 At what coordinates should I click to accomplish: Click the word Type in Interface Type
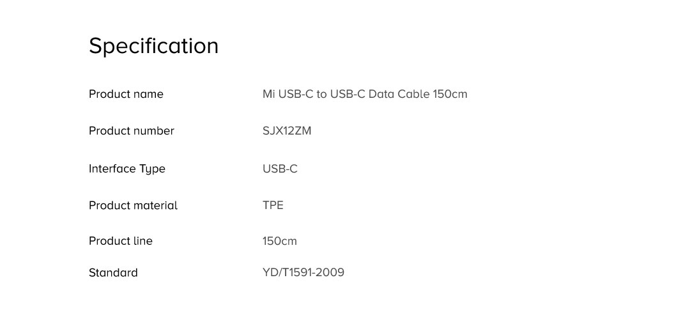coord(152,169)
